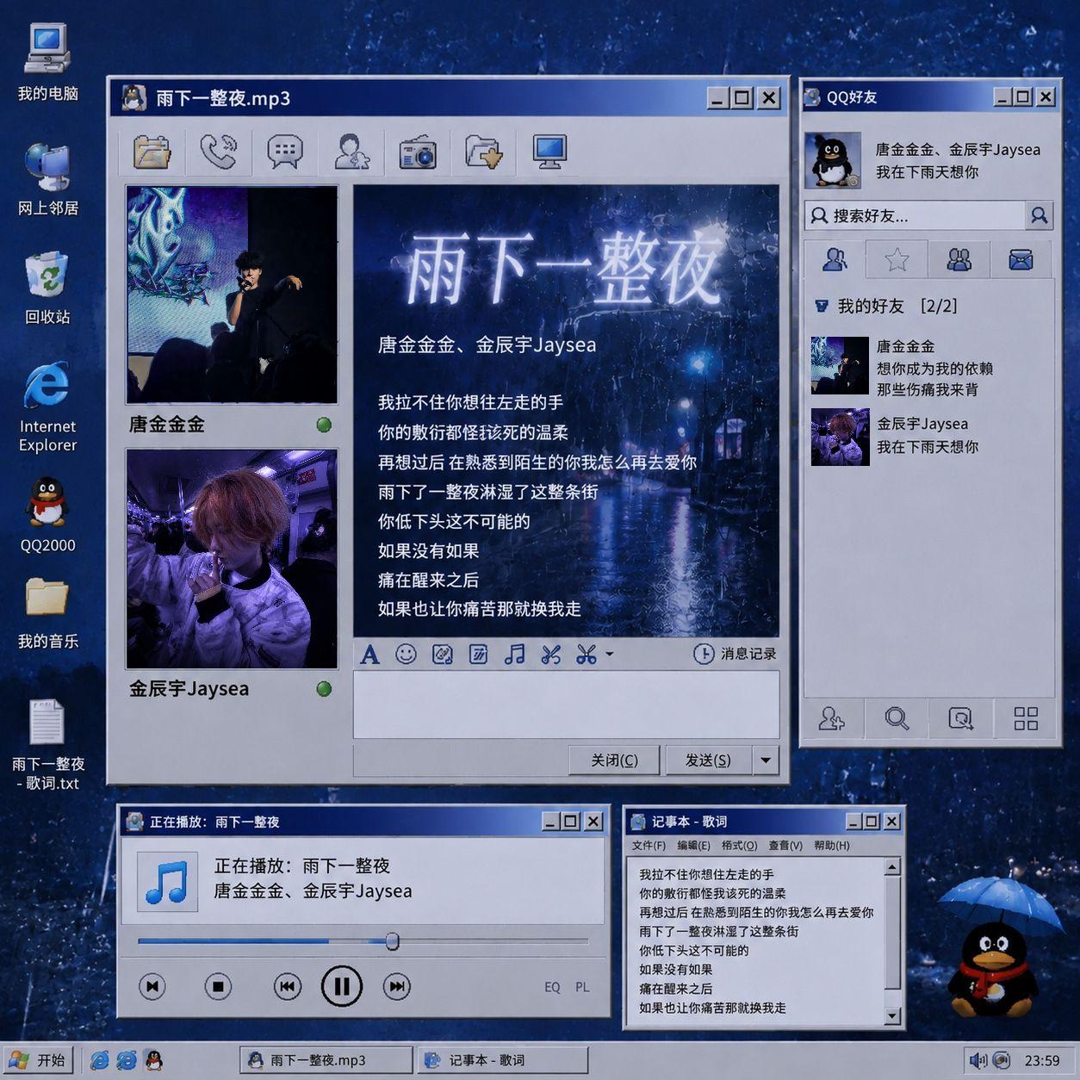Click the folder download icon in chat toolbar

483,152
